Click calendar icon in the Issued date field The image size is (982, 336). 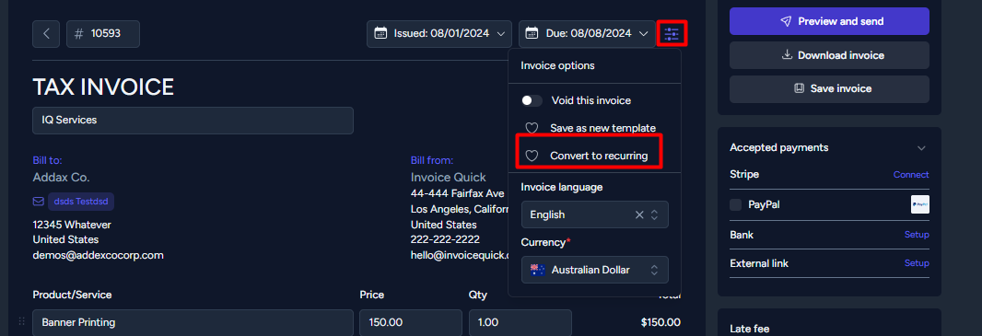[380, 34]
